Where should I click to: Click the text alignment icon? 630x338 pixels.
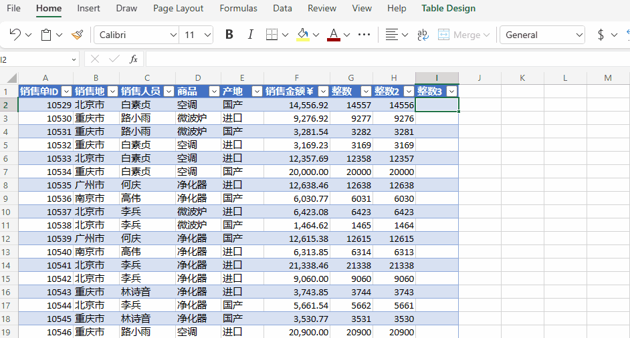(x=391, y=35)
